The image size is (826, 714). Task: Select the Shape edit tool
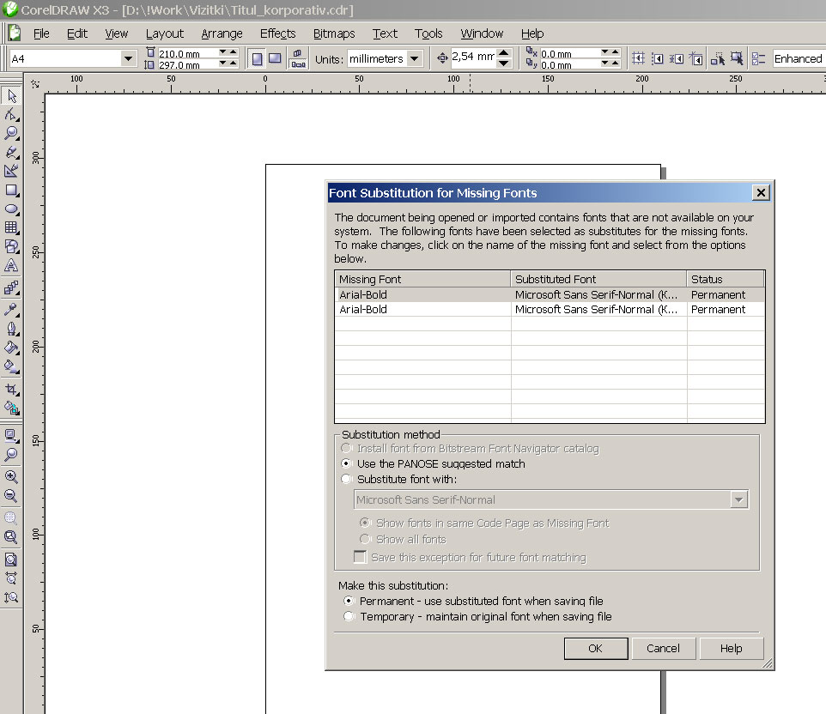tap(11, 114)
